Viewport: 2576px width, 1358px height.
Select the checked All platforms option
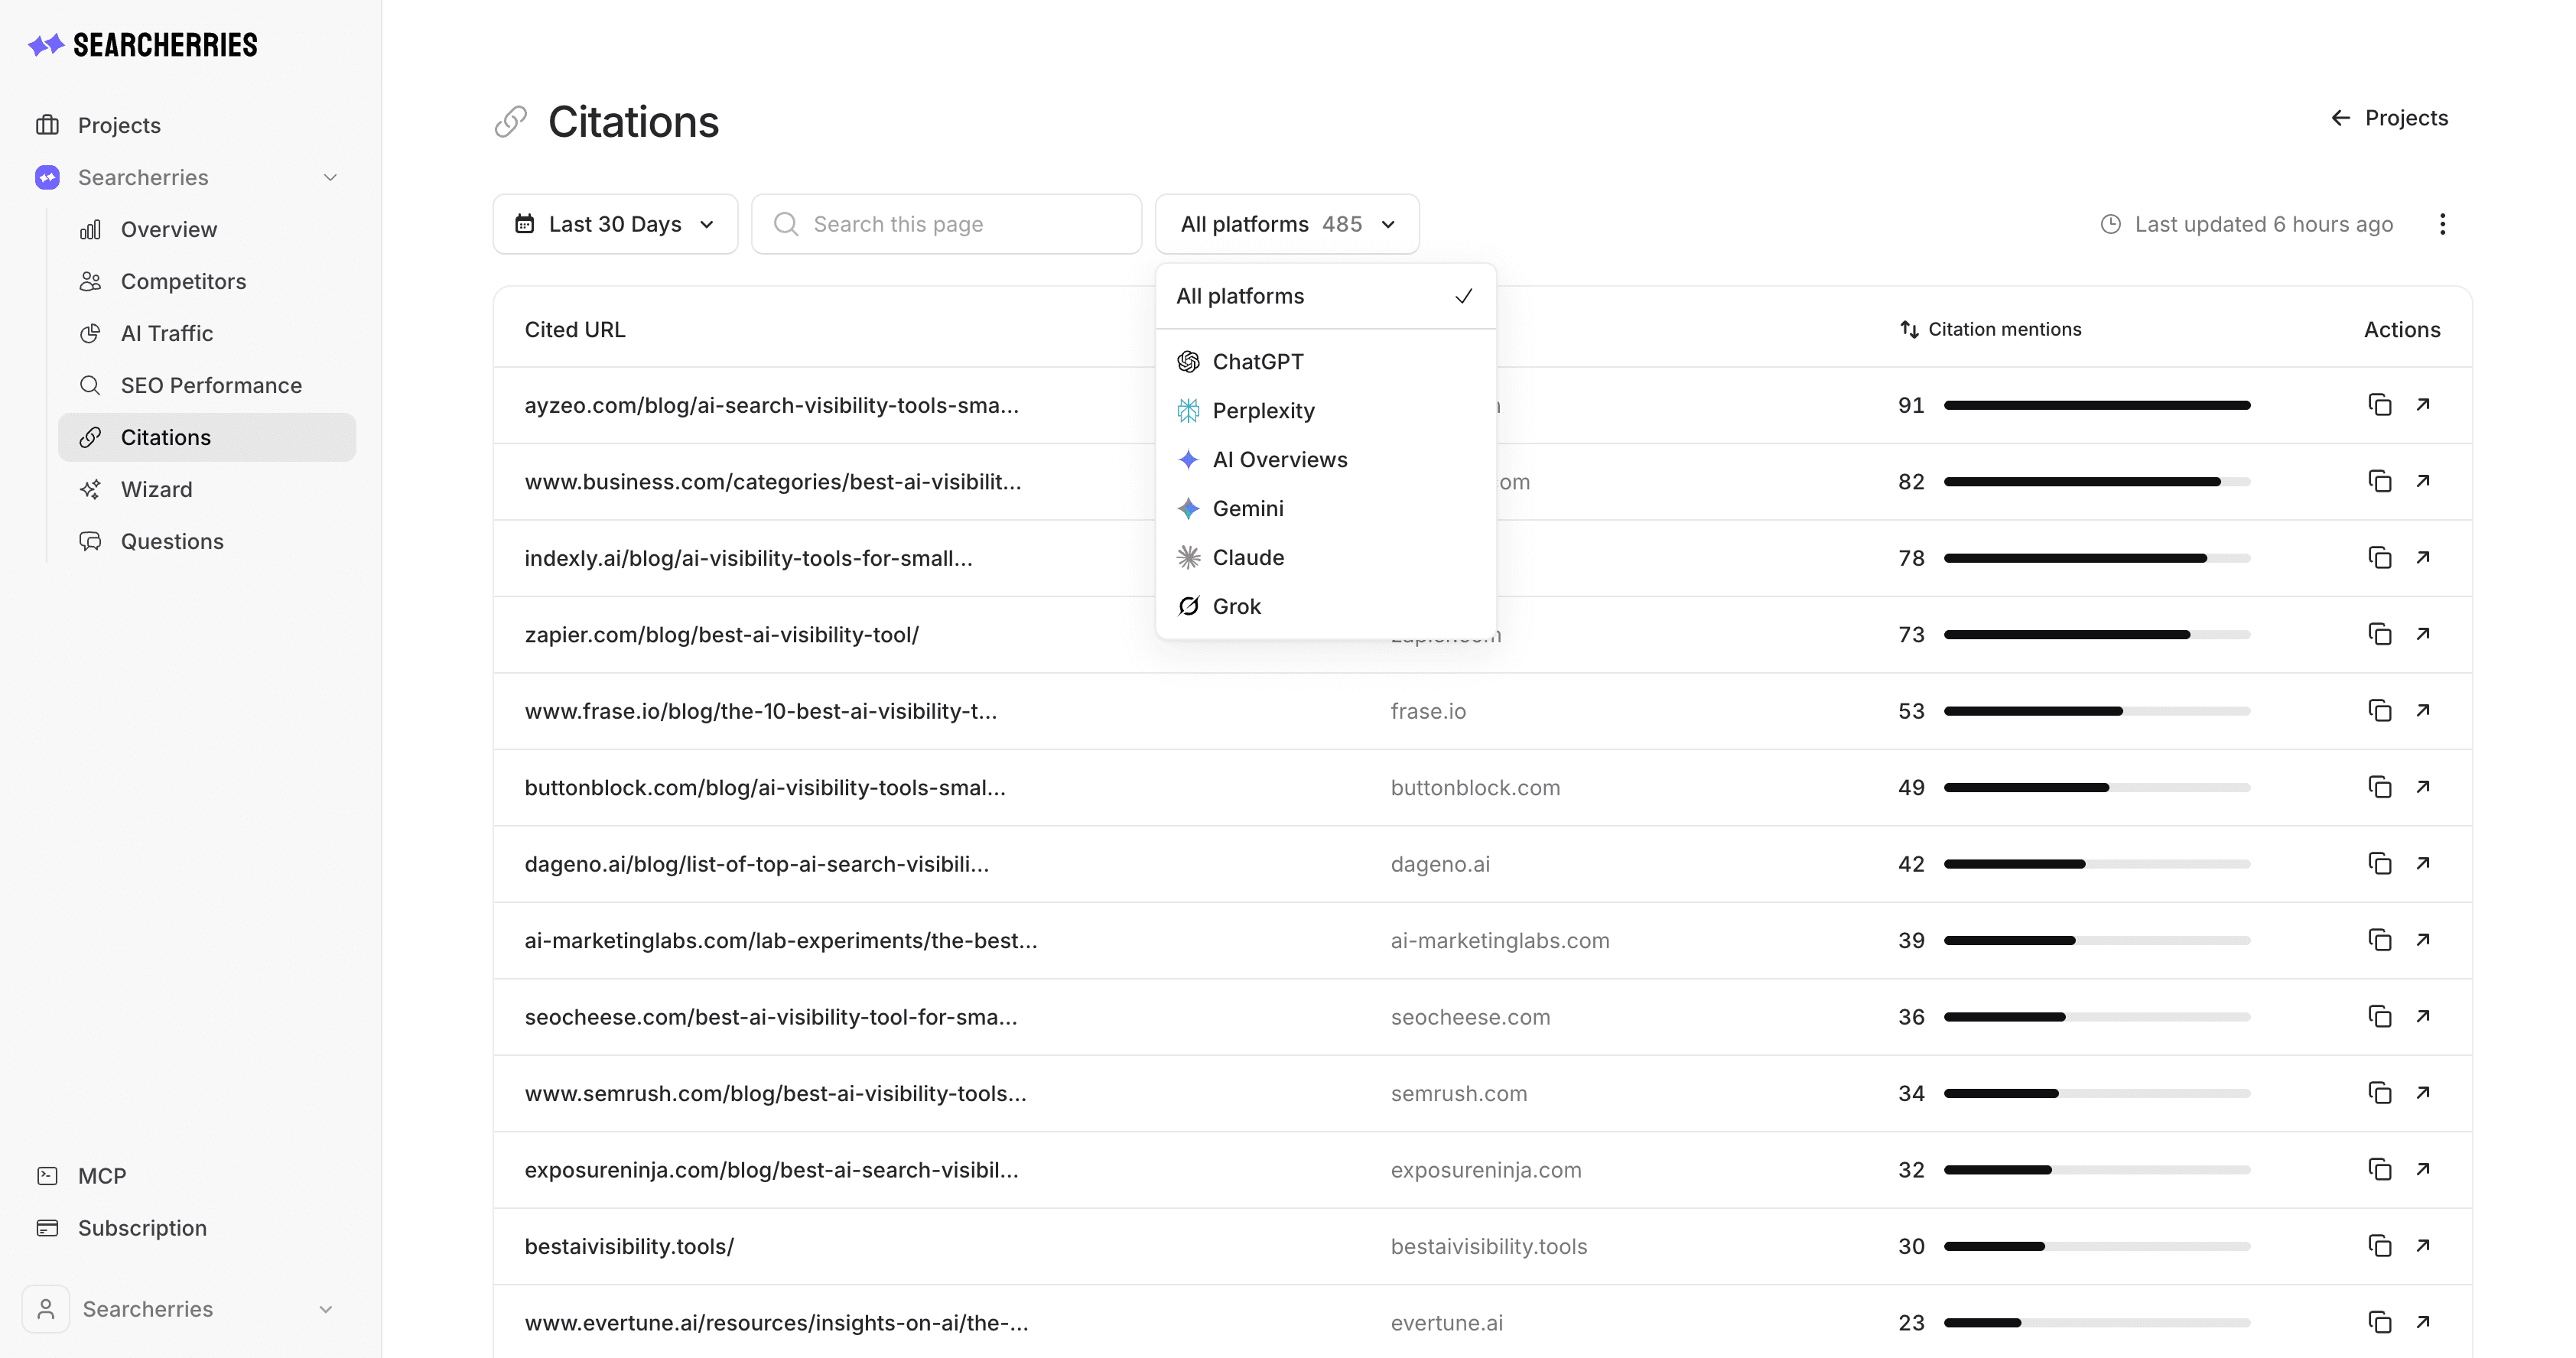[x=1325, y=296]
